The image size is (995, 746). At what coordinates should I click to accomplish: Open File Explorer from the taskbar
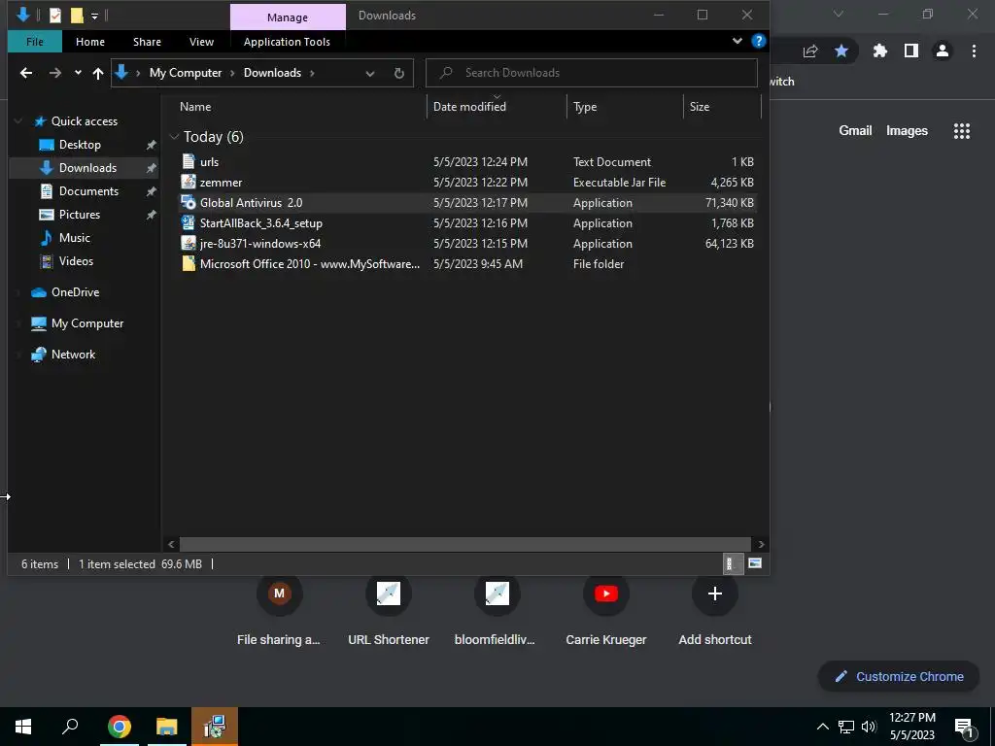tap(167, 727)
